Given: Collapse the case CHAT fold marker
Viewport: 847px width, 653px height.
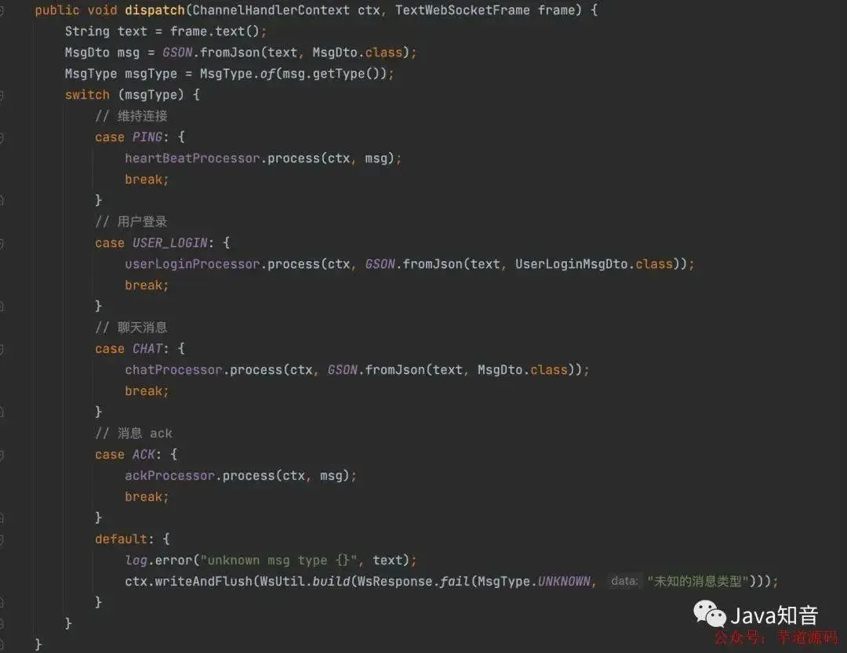Looking at the screenshot, I should tap(2, 350).
